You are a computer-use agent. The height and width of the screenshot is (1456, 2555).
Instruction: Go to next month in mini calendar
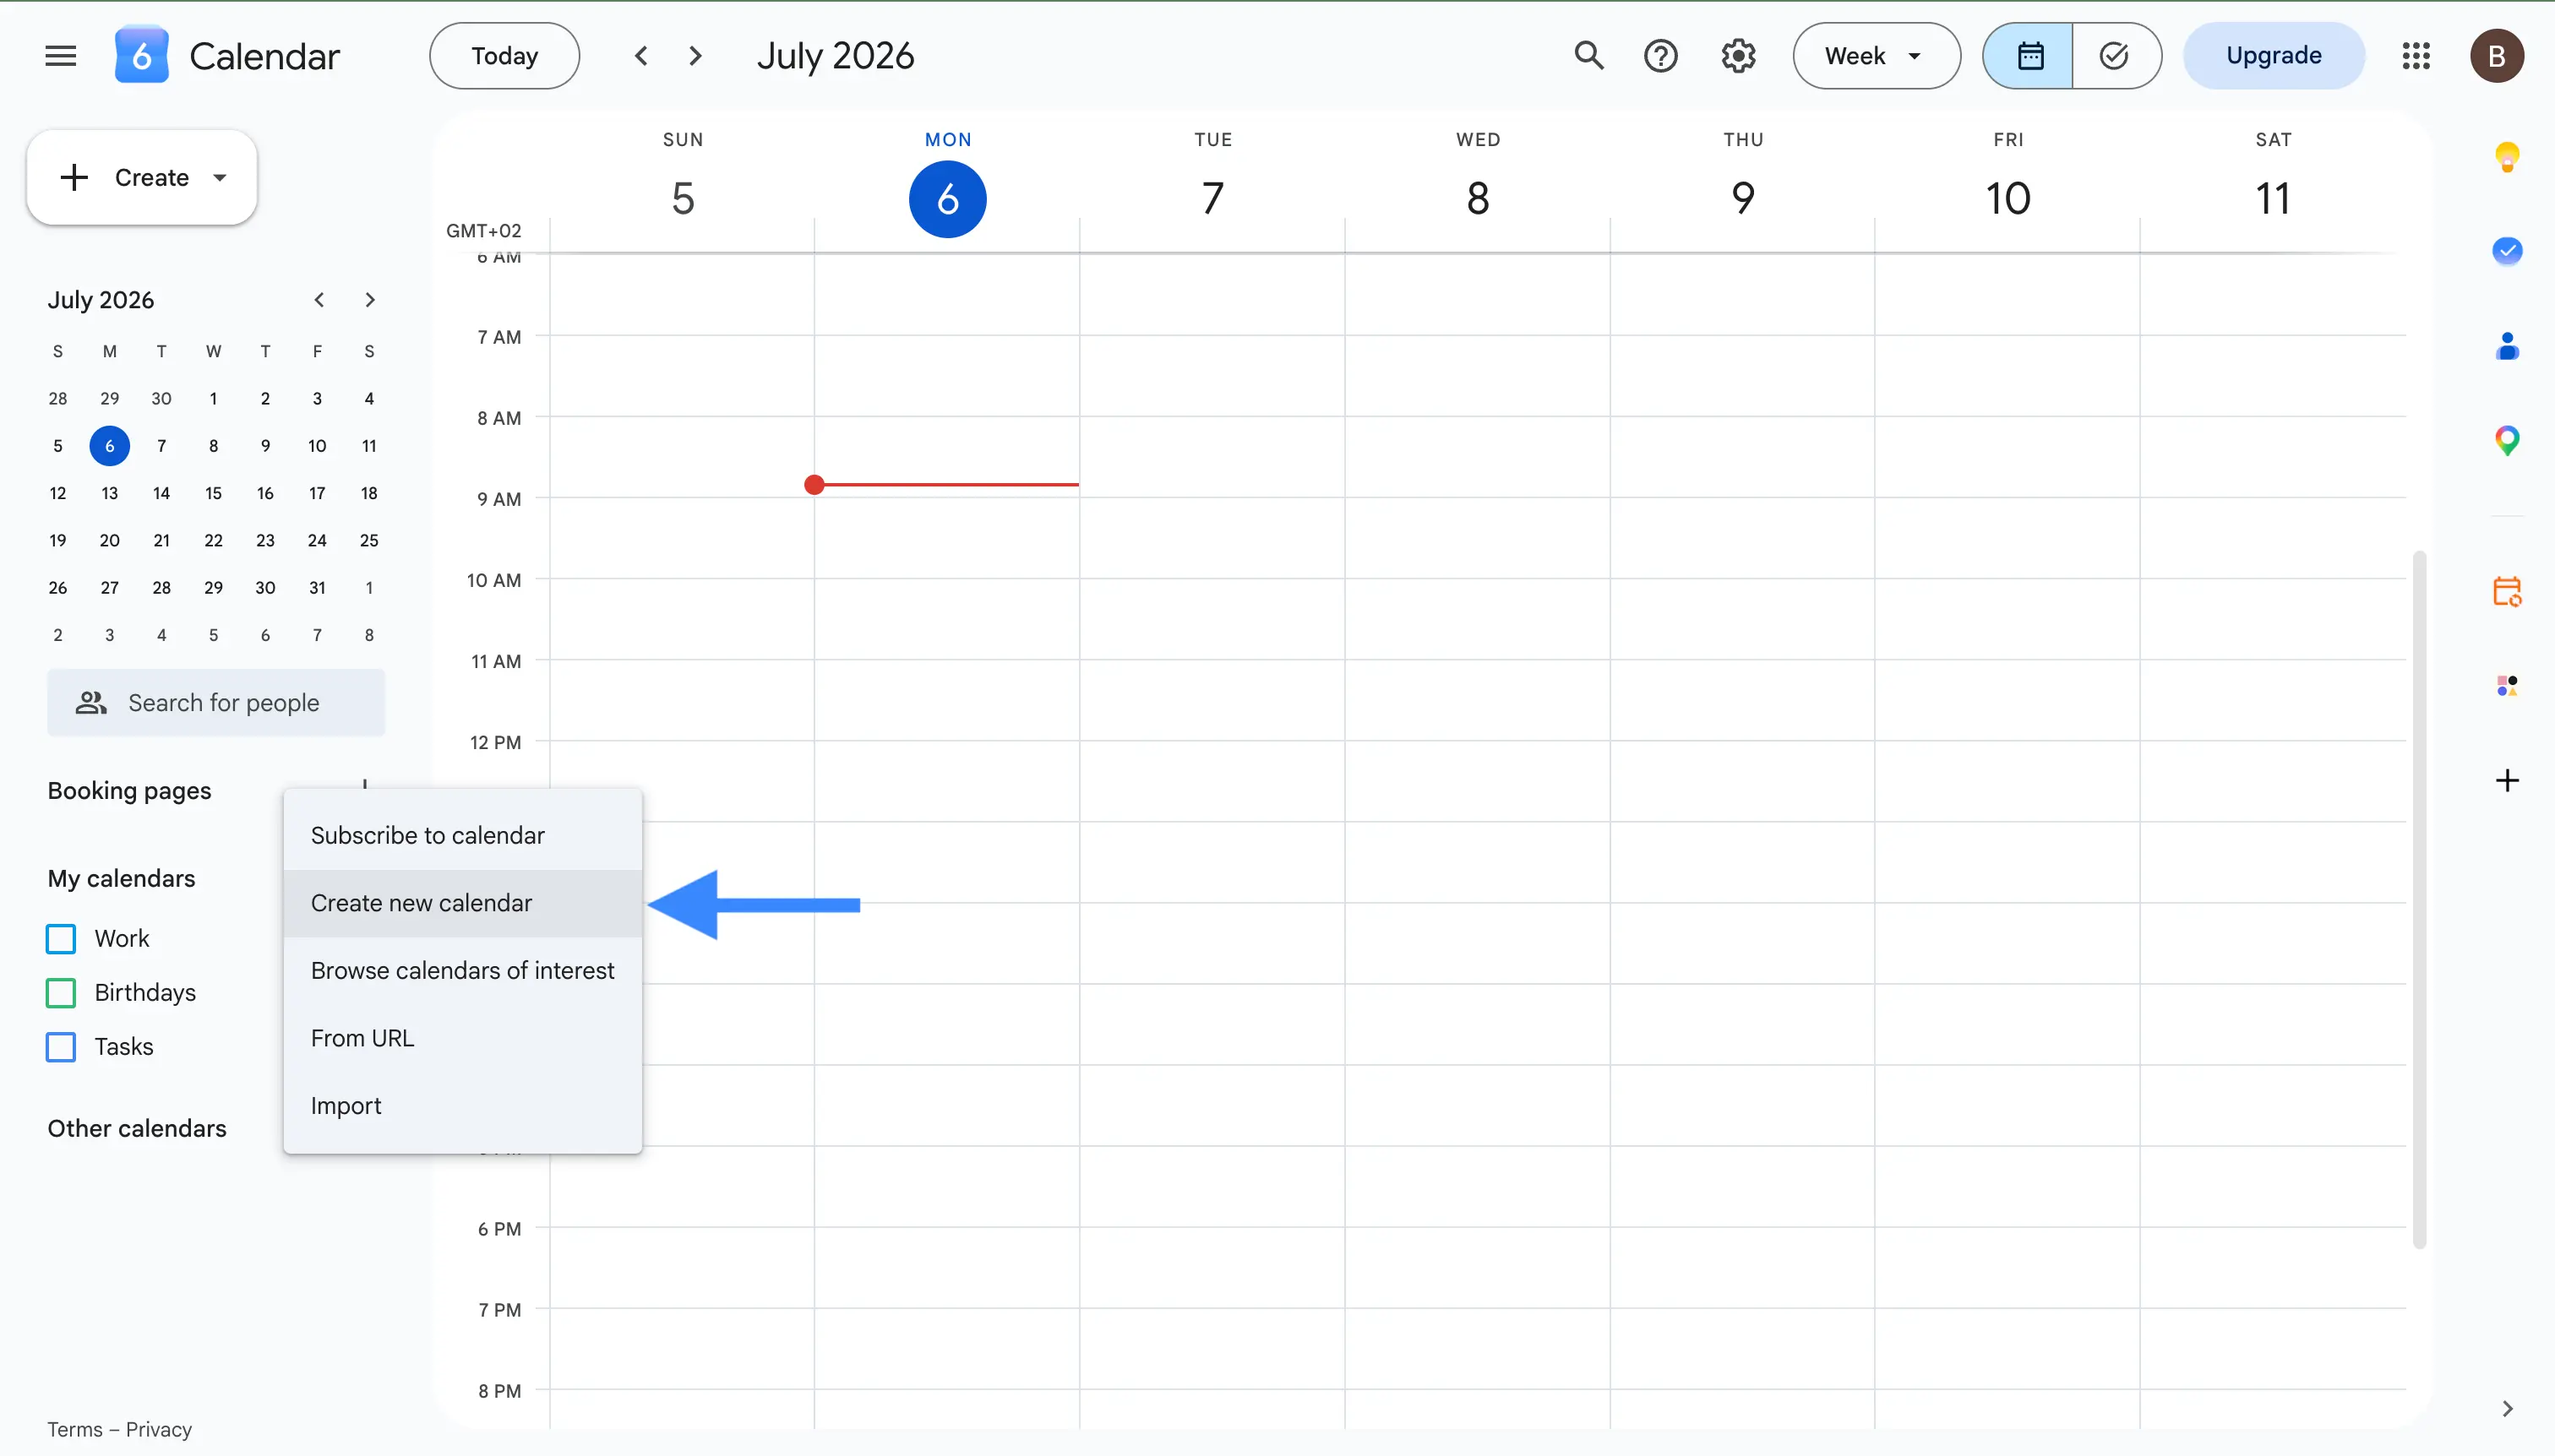point(370,300)
